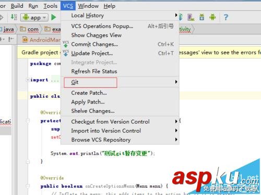Select Create Patch menu item

coord(120,93)
